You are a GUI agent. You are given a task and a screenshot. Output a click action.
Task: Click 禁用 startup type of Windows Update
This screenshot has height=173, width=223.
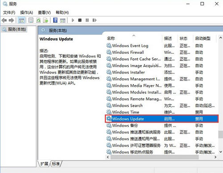pos(199,119)
